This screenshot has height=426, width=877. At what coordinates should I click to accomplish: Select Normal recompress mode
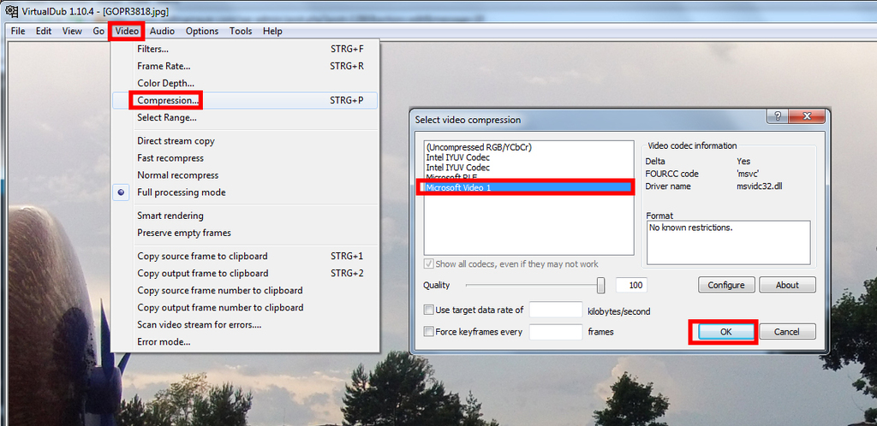245,175
